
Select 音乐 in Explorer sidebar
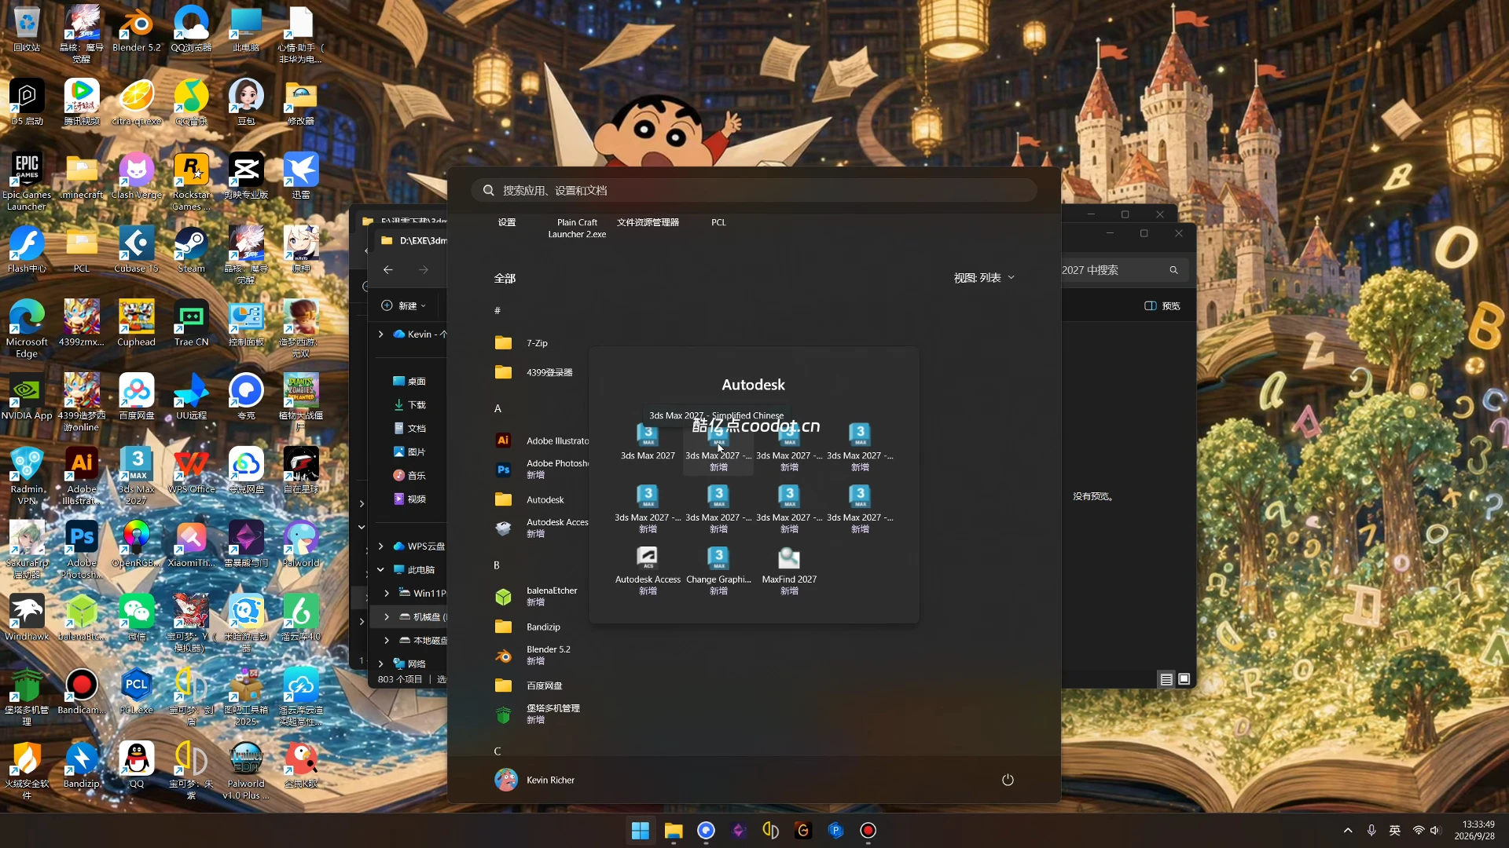click(409, 475)
